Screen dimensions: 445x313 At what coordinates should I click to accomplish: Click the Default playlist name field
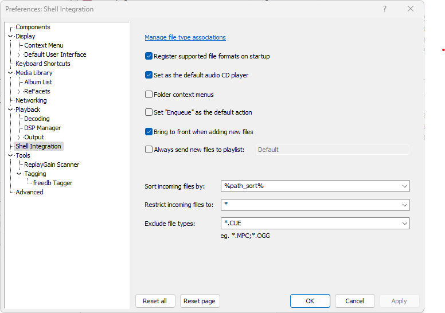point(332,150)
